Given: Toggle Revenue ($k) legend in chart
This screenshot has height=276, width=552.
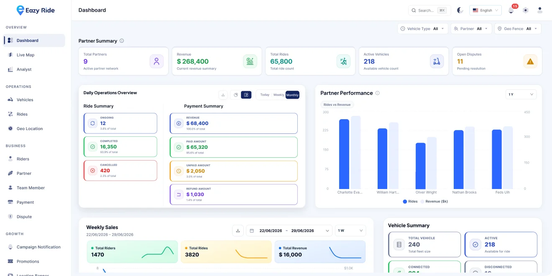Looking at the screenshot, I should pyautogui.click(x=434, y=202).
